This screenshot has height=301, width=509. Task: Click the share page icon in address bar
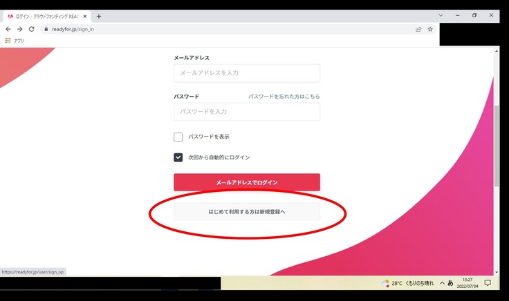click(x=418, y=29)
